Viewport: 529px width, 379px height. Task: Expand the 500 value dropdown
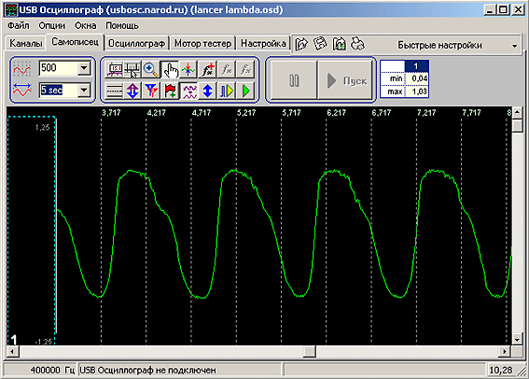click(x=84, y=68)
